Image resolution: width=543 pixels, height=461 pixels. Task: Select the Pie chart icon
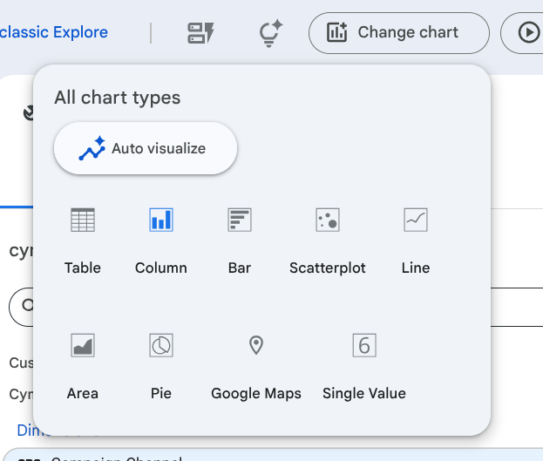pos(161,346)
